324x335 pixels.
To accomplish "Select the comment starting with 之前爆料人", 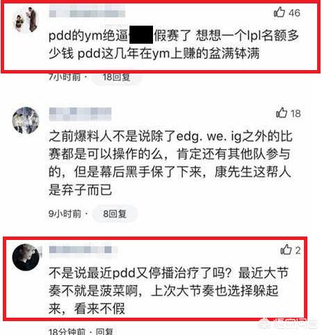I will (x=170, y=163).
